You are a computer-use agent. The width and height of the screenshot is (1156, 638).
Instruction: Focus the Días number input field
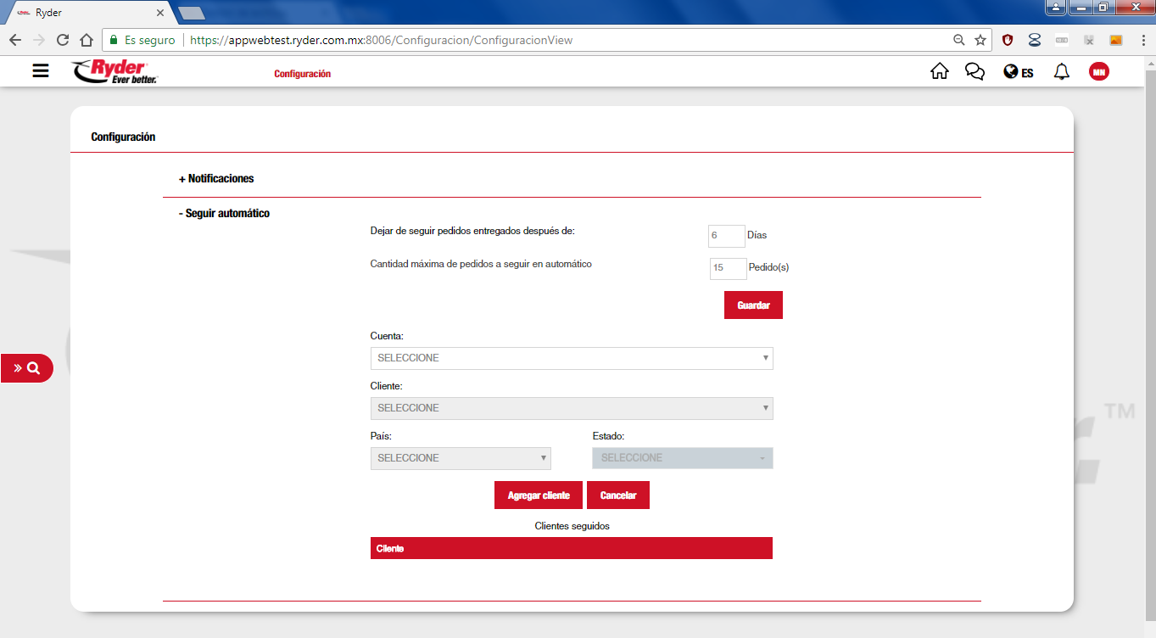(x=726, y=236)
